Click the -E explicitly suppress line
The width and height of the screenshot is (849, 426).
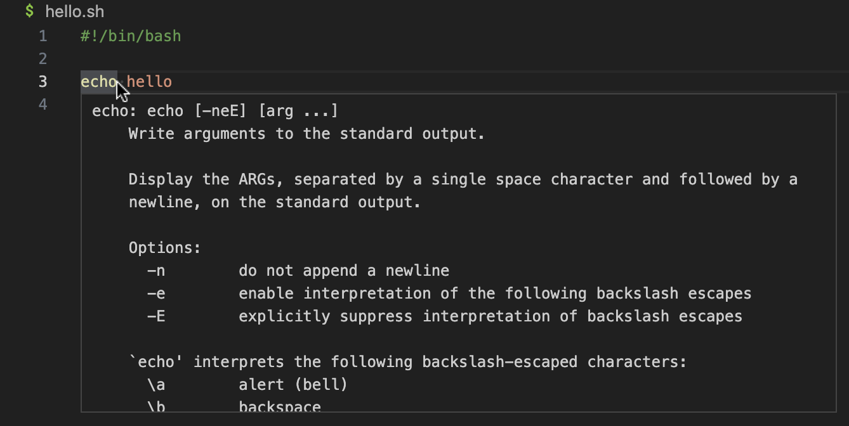click(x=445, y=316)
